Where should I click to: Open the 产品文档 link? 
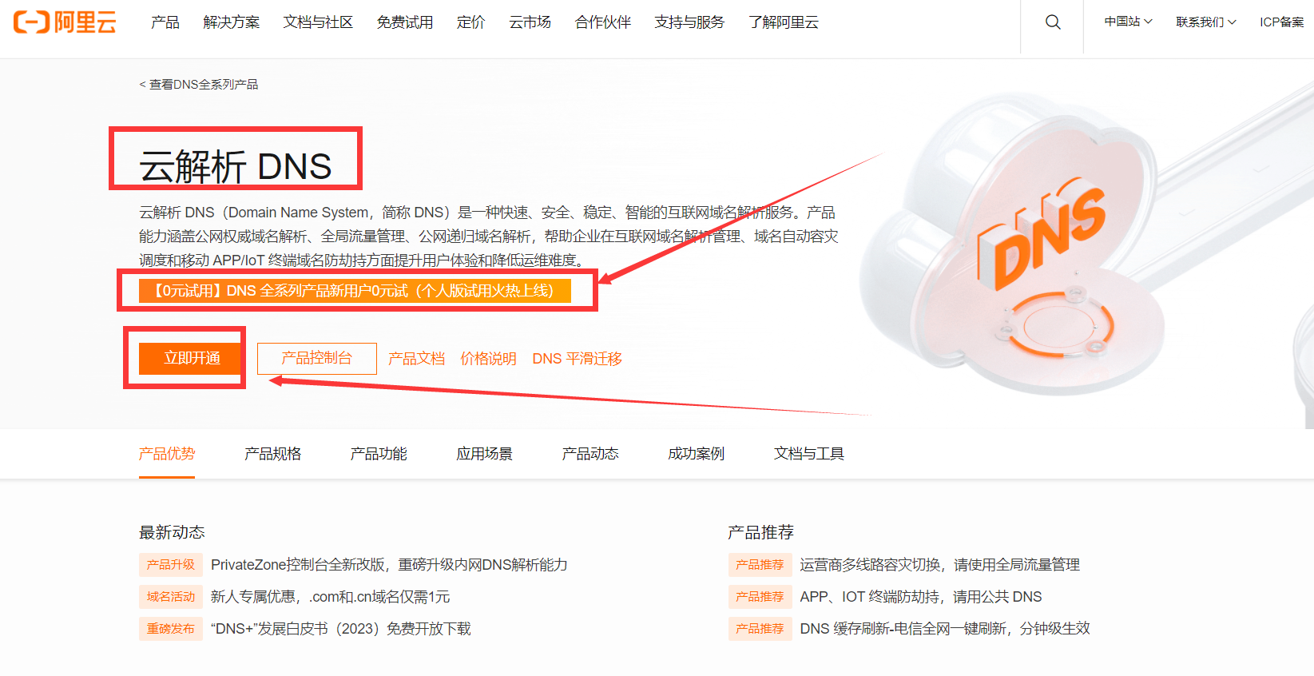[x=416, y=359]
